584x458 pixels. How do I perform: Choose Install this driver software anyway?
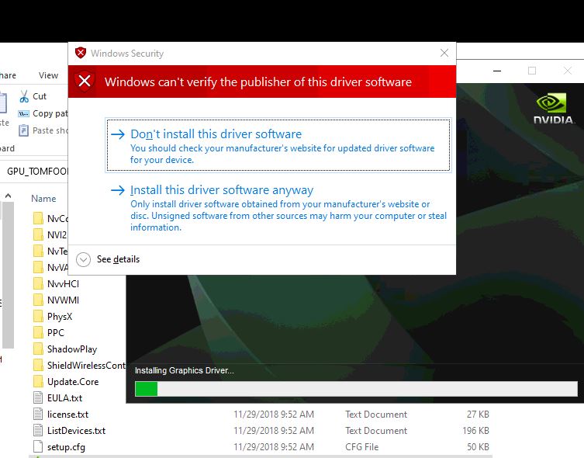[278, 208]
